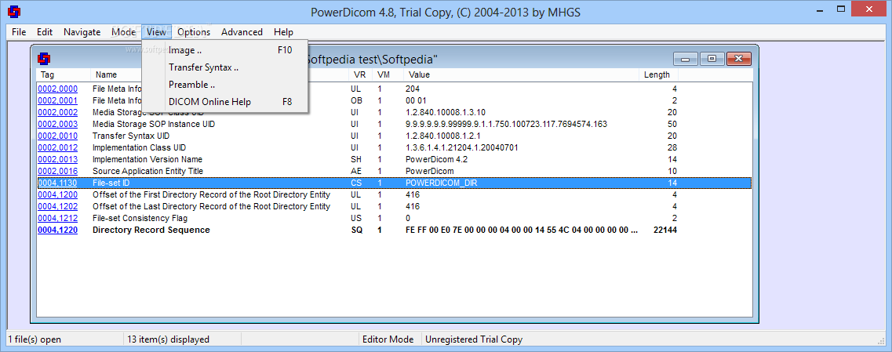
Task: Open the Edit menu
Action: pyautogui.click(x=45, y=32)
